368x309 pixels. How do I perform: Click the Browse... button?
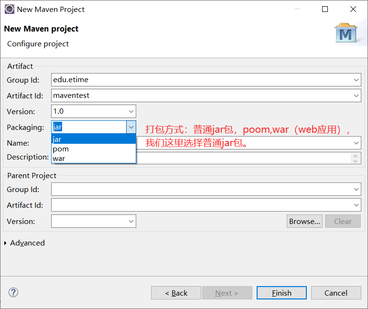(x=304, y=221)
